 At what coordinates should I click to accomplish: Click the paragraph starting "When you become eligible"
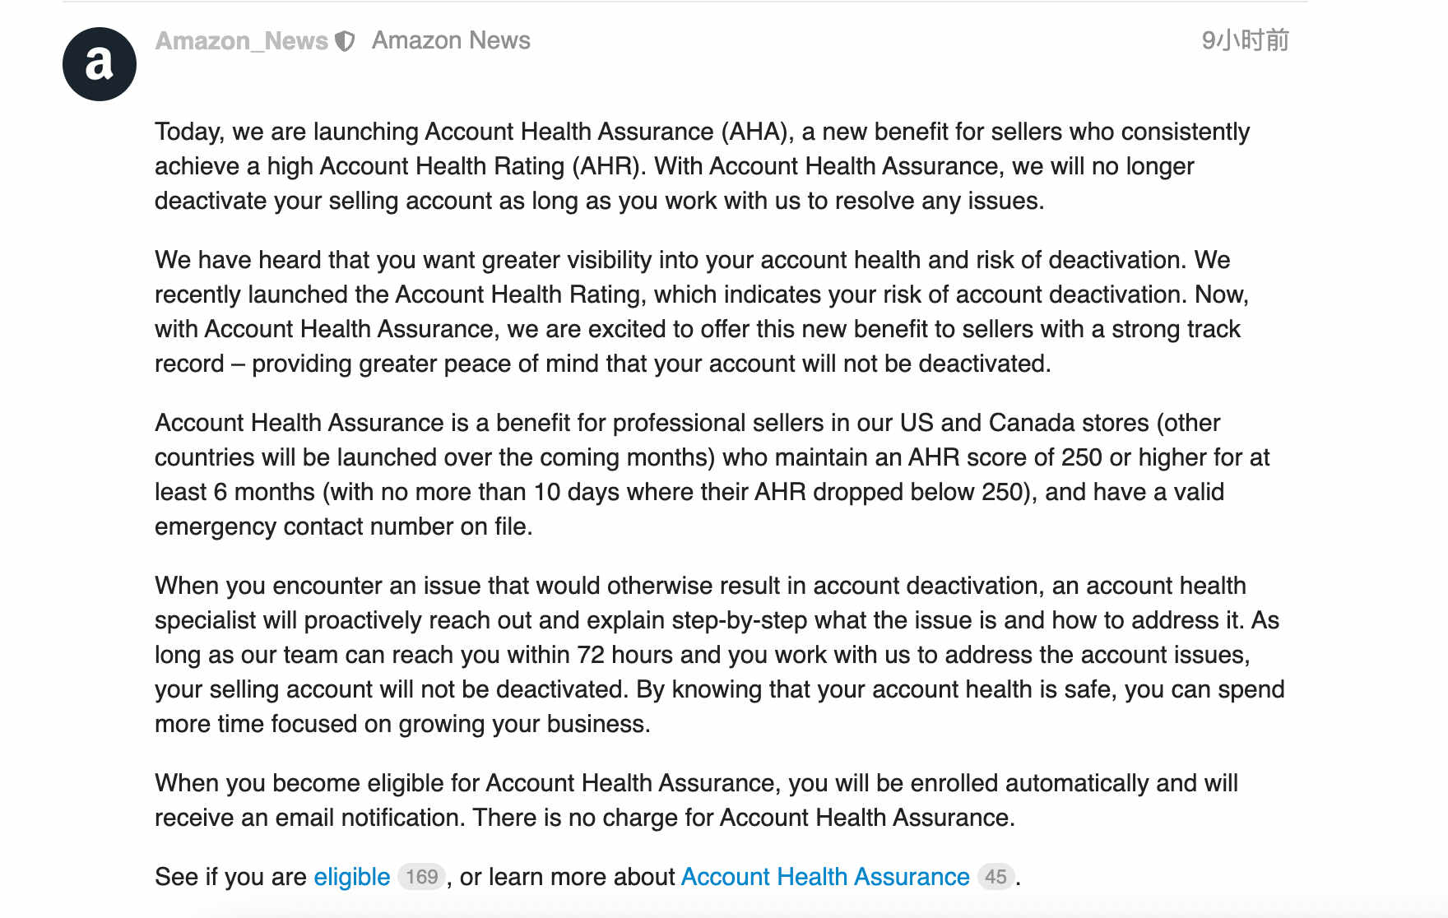[696, 800]
